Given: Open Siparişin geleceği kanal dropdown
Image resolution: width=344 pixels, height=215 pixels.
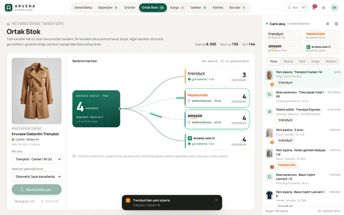Looking at the screenshot, I should point(37,177).
